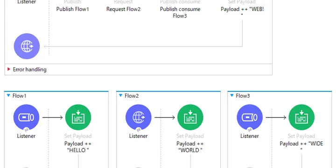Collapse Flow3 using its triangle
This screenshot has width=336, height=168.
231,95
